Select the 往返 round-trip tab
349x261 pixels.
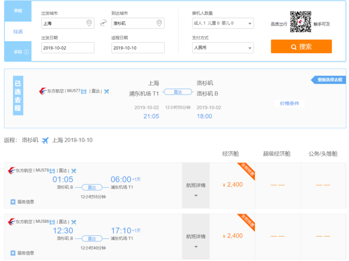(x=18, y=31)
